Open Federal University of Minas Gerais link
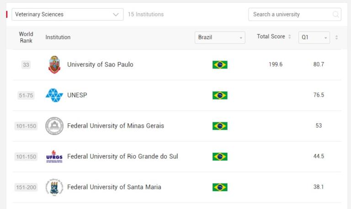The height and width of the screenshot is (209, 351). 116,126
